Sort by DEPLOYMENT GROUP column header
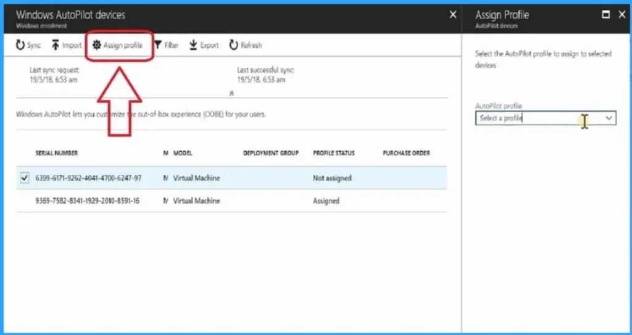632x335 pixels. click(x=271, y=153)
